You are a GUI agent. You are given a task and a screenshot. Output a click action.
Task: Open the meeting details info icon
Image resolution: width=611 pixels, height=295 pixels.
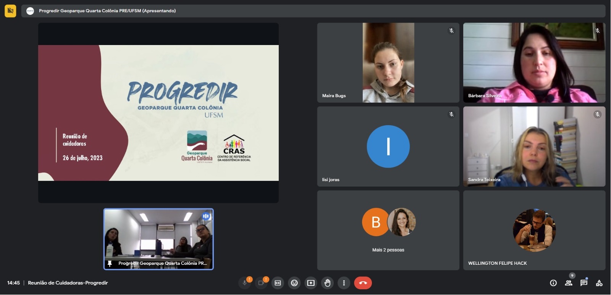[553, 283]
